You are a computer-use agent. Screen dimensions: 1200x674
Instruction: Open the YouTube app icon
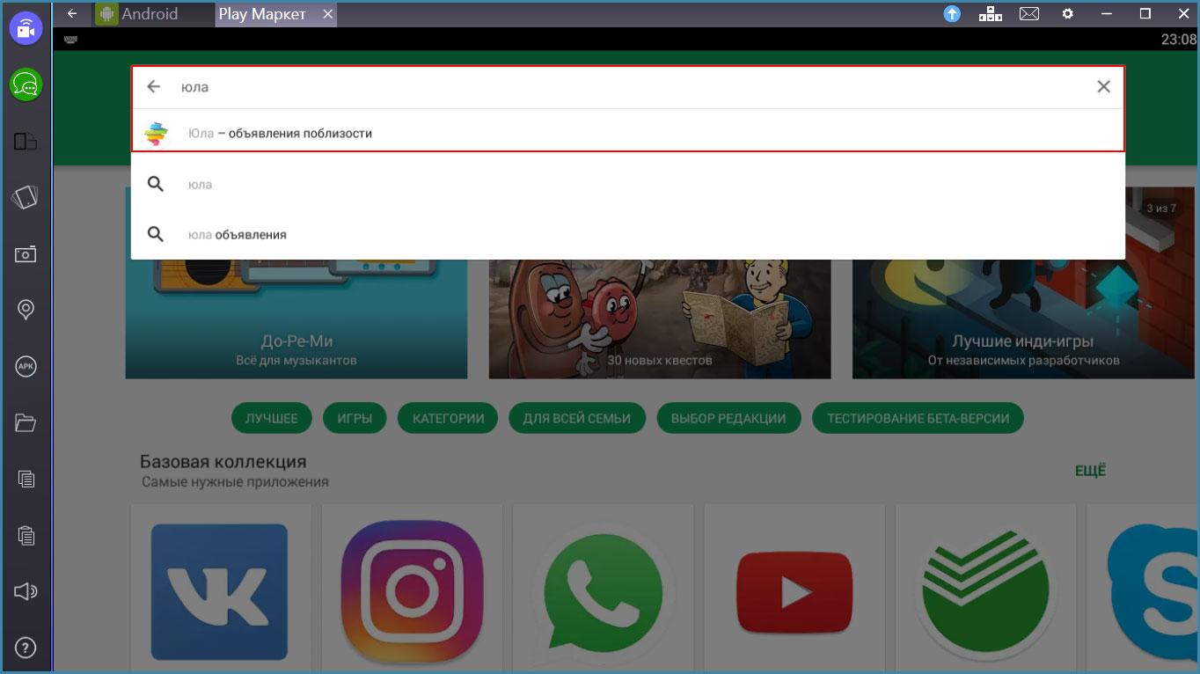pos(794,591)
